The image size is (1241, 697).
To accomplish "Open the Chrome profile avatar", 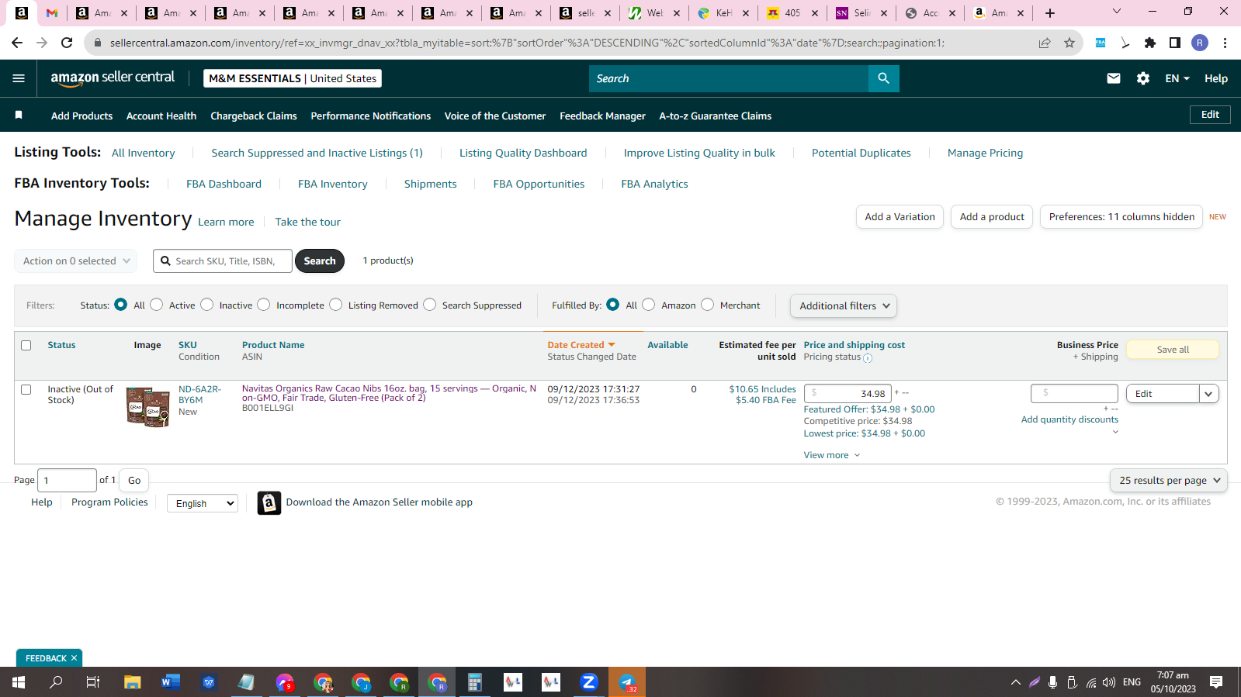I will tap(1200, 43).
